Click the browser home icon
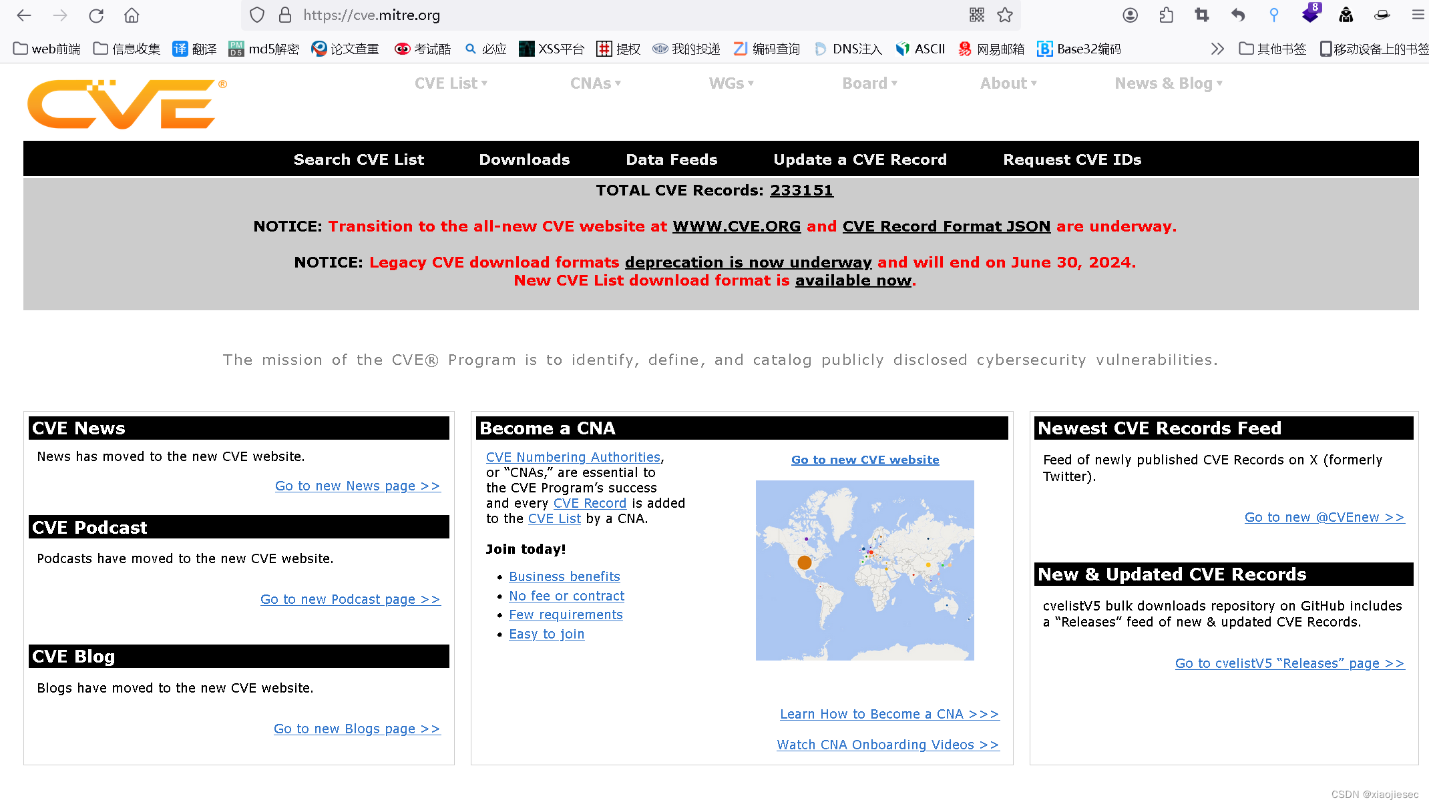 [131, 15]
